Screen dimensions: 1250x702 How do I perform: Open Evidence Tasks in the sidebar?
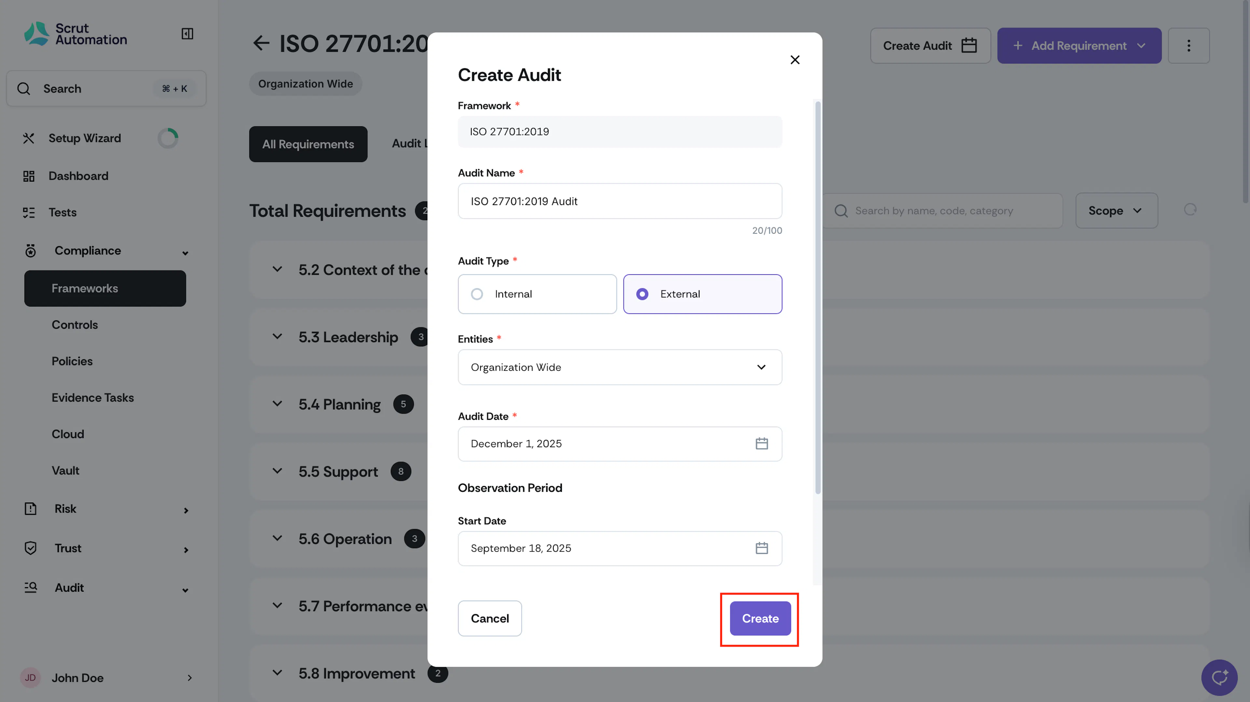93,398
